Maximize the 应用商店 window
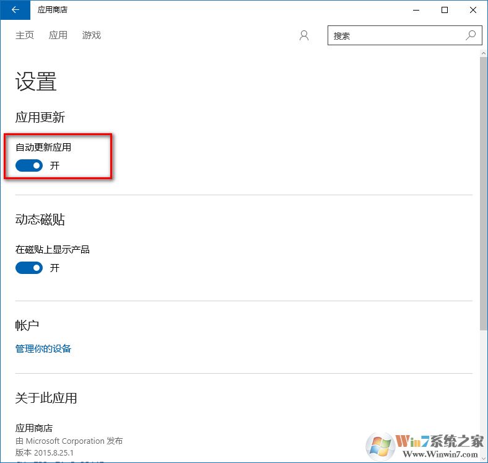Screen dimensions: 488x463 pos(445,10)
